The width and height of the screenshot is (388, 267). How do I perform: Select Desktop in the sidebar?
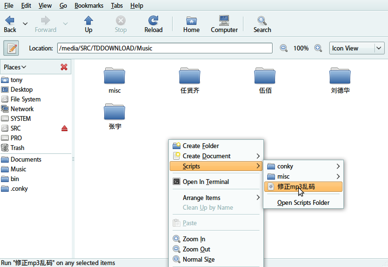(35, 89)
